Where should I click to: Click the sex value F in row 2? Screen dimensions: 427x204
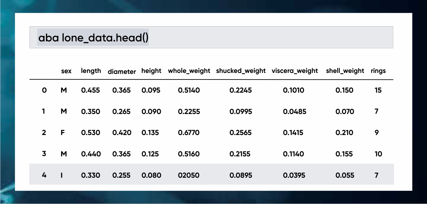(x=63, y=133)
